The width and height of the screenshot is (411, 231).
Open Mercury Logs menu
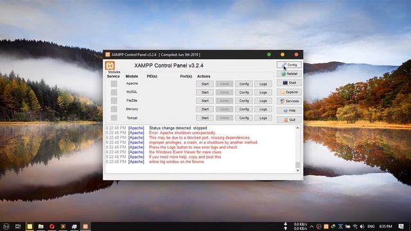[263, 109]
